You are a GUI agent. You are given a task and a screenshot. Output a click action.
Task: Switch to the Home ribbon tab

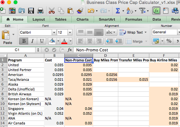coord(15,19)
